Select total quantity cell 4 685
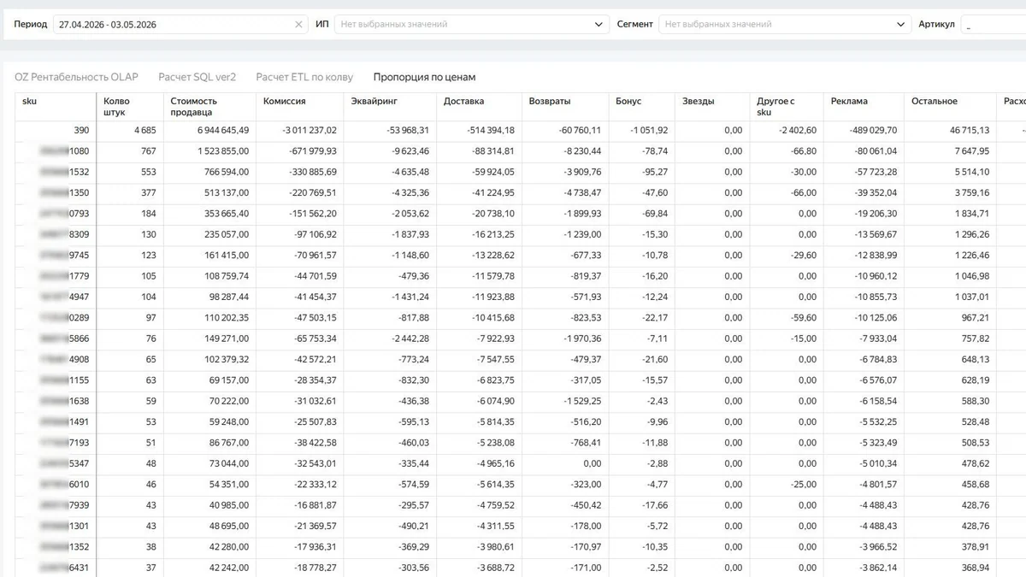Image resolution: width=1026 pixels, height=577 pixels. [144, 131]
